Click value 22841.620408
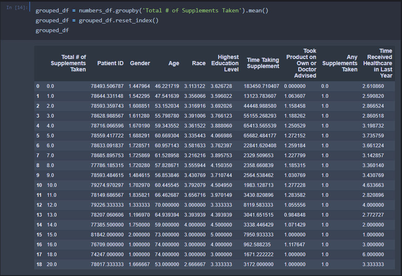The image size is (402, 276). click(x=260, y=146)
